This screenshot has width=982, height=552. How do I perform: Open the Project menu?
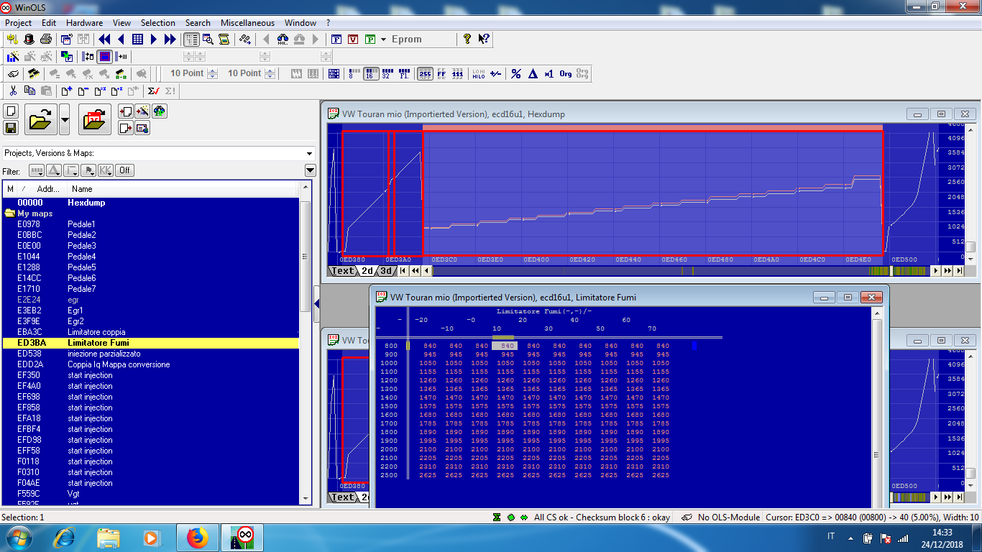coord(19,23)
